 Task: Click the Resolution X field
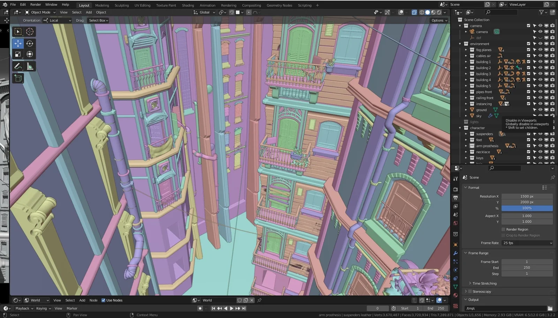(527, 196)
